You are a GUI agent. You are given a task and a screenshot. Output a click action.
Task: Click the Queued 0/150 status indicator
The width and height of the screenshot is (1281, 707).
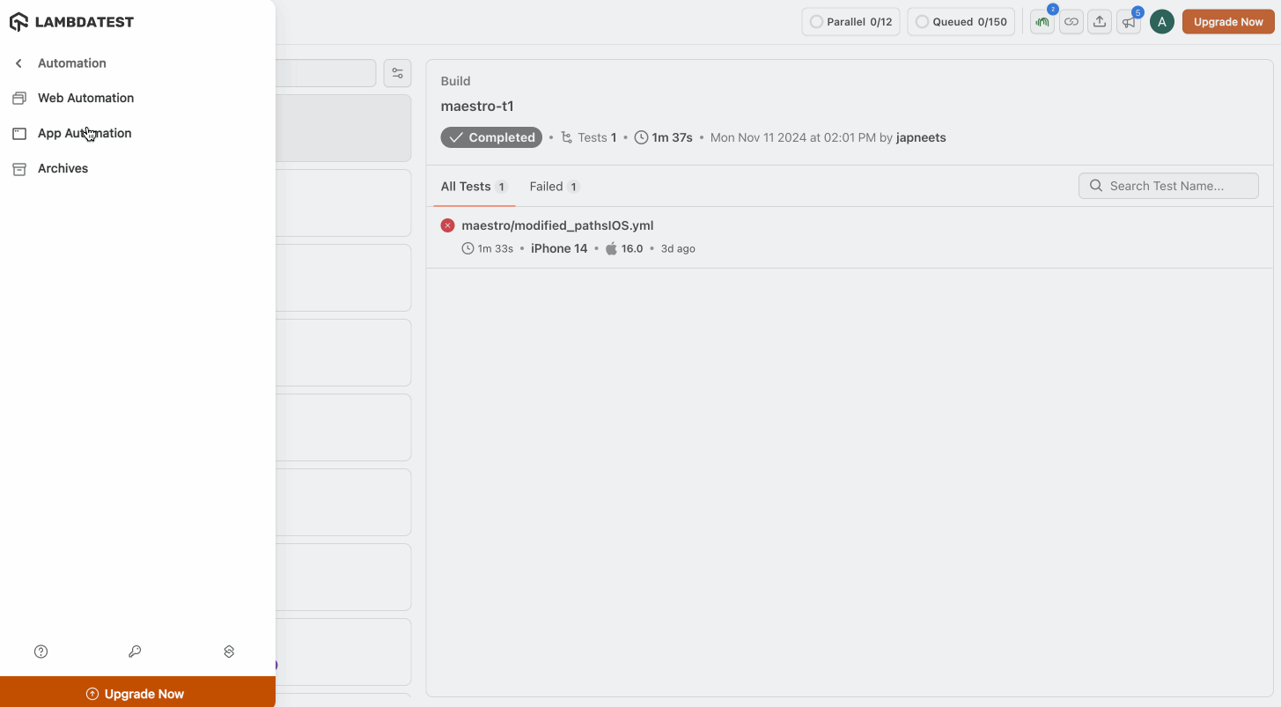pyautogui.click(x=961, y=22)
